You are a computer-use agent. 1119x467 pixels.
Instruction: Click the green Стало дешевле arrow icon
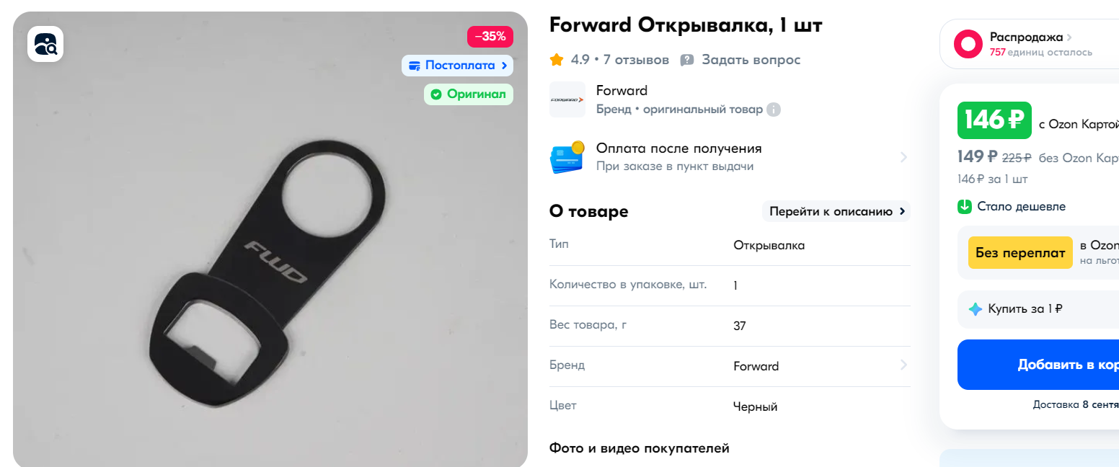pyautogui.click(x=965, y=207)
